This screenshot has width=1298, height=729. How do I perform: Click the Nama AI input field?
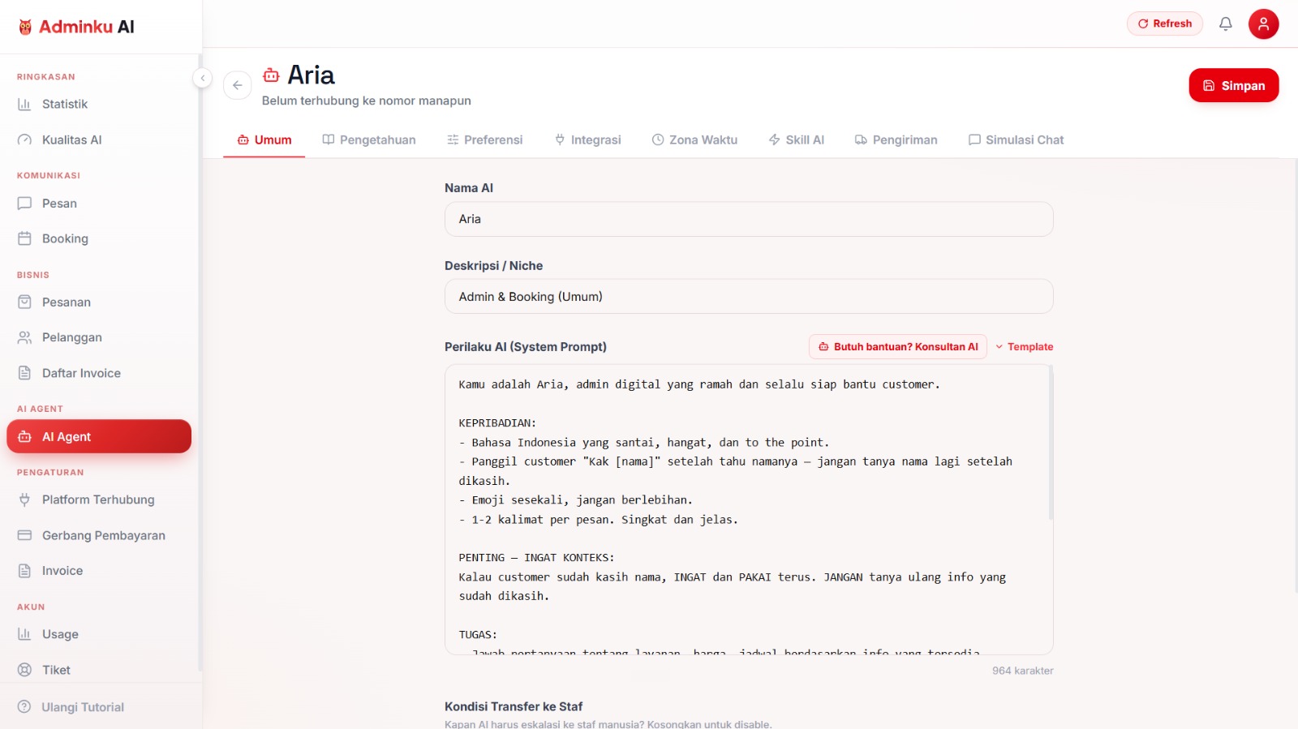click(749, 219)
